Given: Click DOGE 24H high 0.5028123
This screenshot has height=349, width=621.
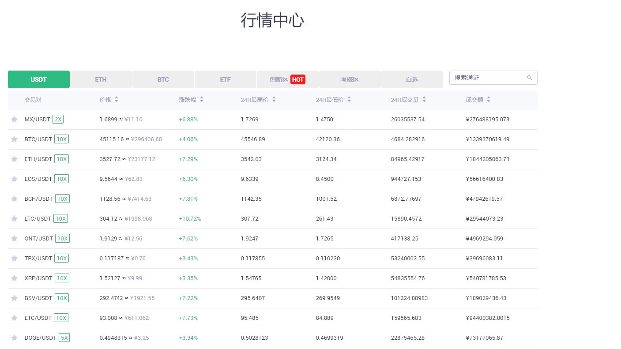Looking at the screenshot, I should click(x=255, y=338).
